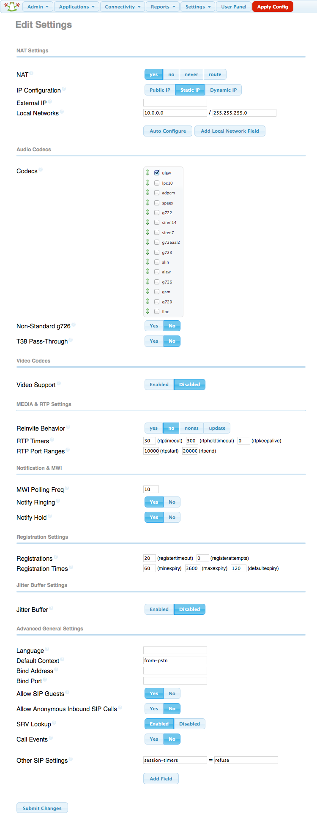Click the help icon next to NAT label
This screenshot has height=821, width=317.
point(31,74)
